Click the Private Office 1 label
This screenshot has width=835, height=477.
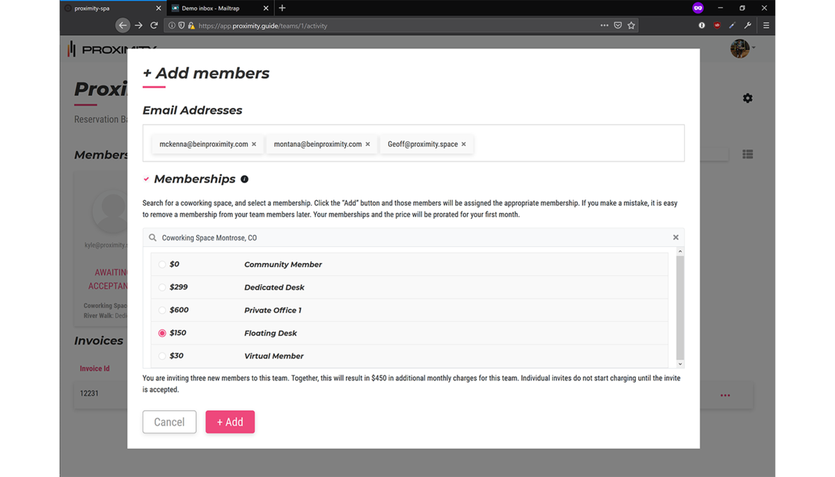coord(273,310)
